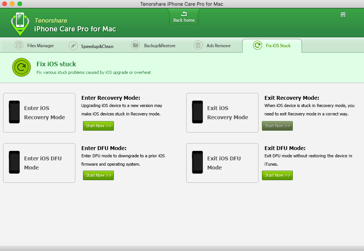This screenshot has height=251, width=364.
Task: Click the Speedup&Clean rocket icon
Action: (x=73, y=46)
